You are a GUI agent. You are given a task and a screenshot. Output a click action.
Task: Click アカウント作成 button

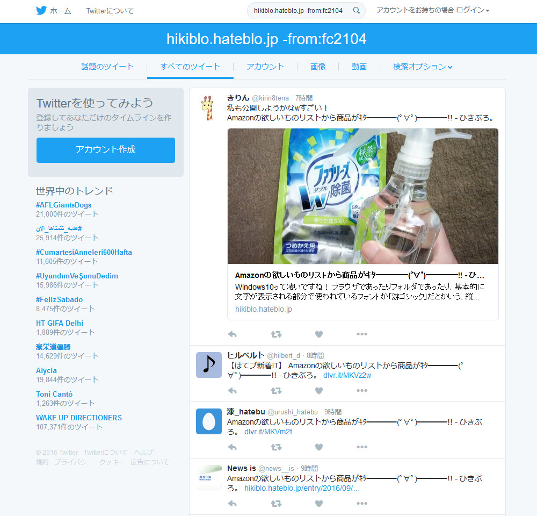pyautogui.click(x=105, y=150)
